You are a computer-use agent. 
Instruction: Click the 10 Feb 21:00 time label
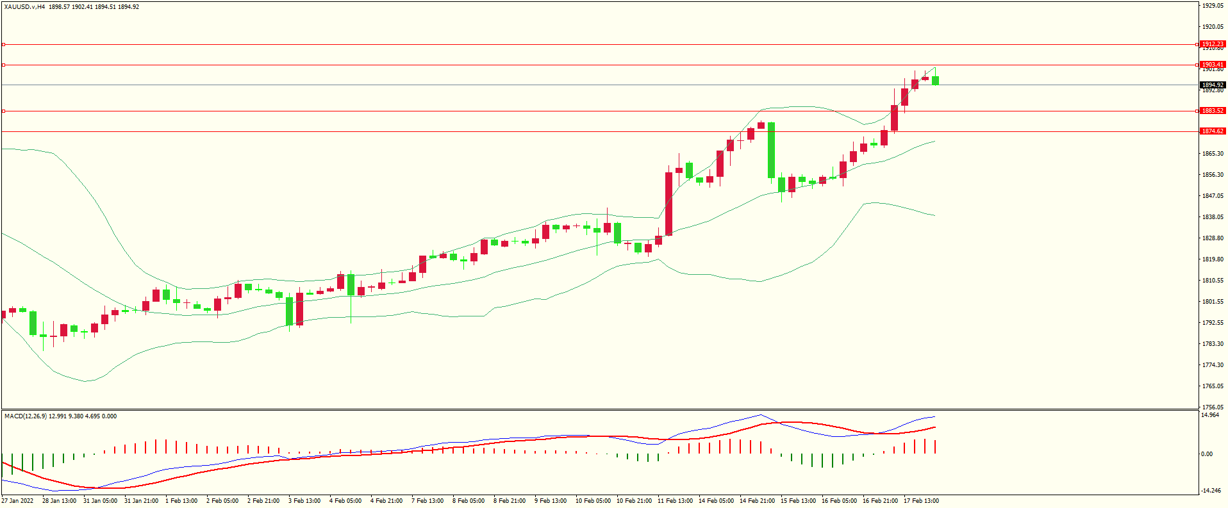[634, 501]
